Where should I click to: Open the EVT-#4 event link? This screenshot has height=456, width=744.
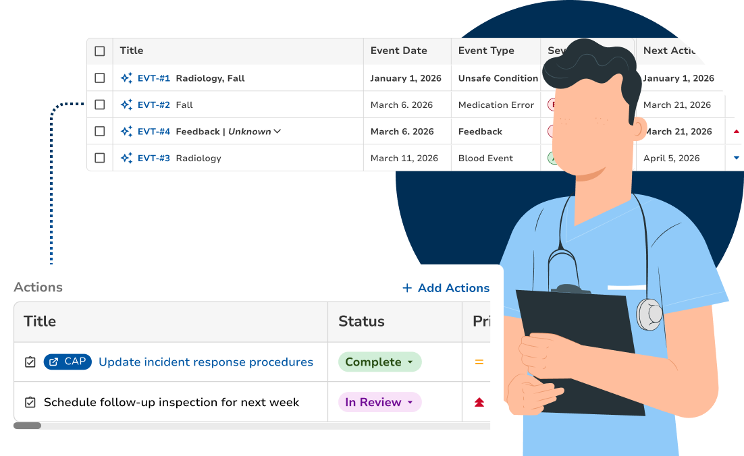point(154,132)
